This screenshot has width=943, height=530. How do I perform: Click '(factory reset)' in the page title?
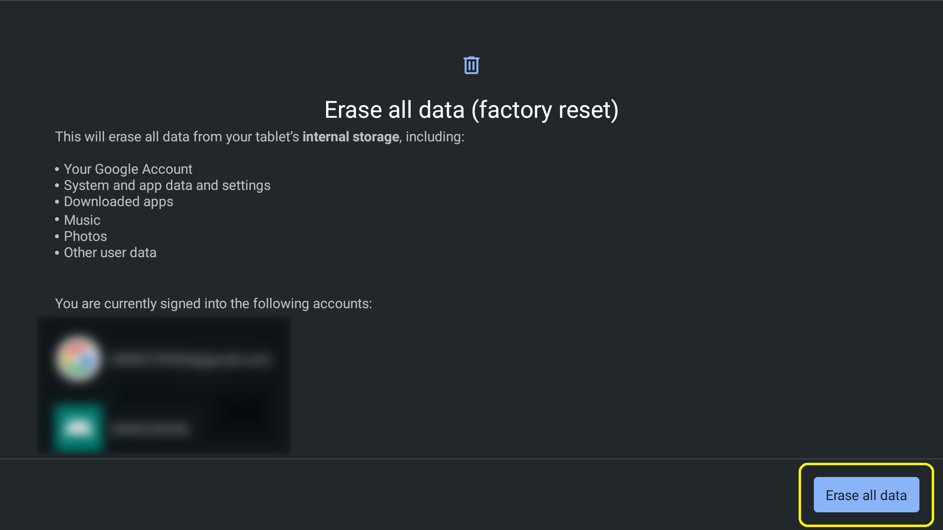(545, 110)
